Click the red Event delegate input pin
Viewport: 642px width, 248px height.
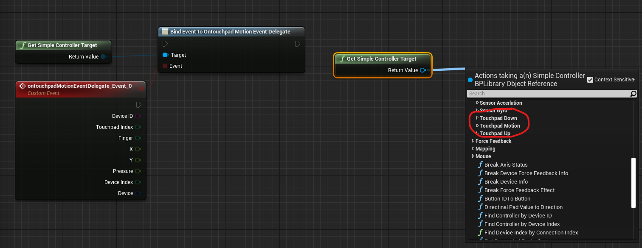(165, 66)
